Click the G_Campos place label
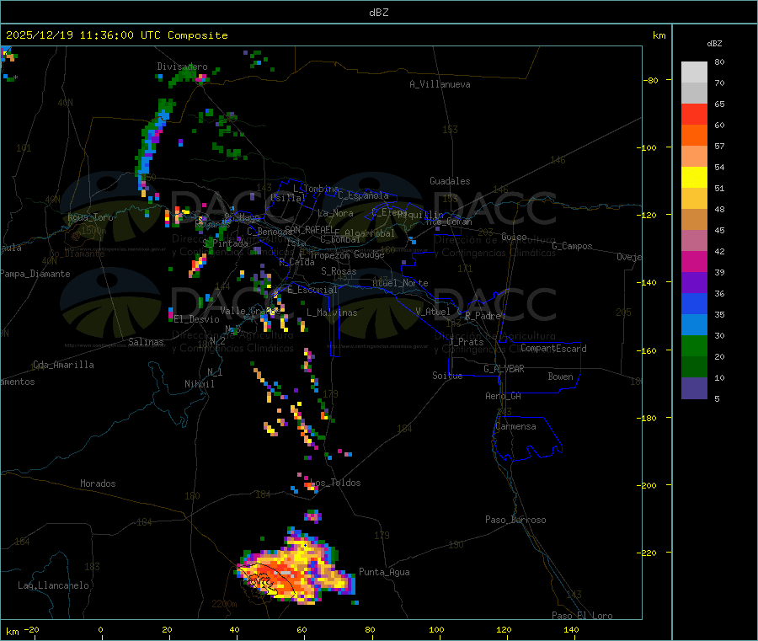This screenshot has width=758, height=641. tap(572, 246)
